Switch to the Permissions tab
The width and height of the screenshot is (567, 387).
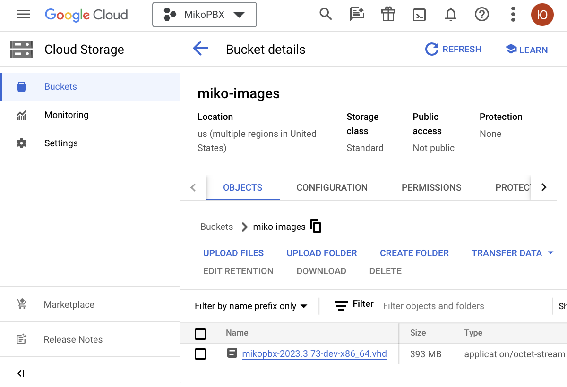point(431,187)
